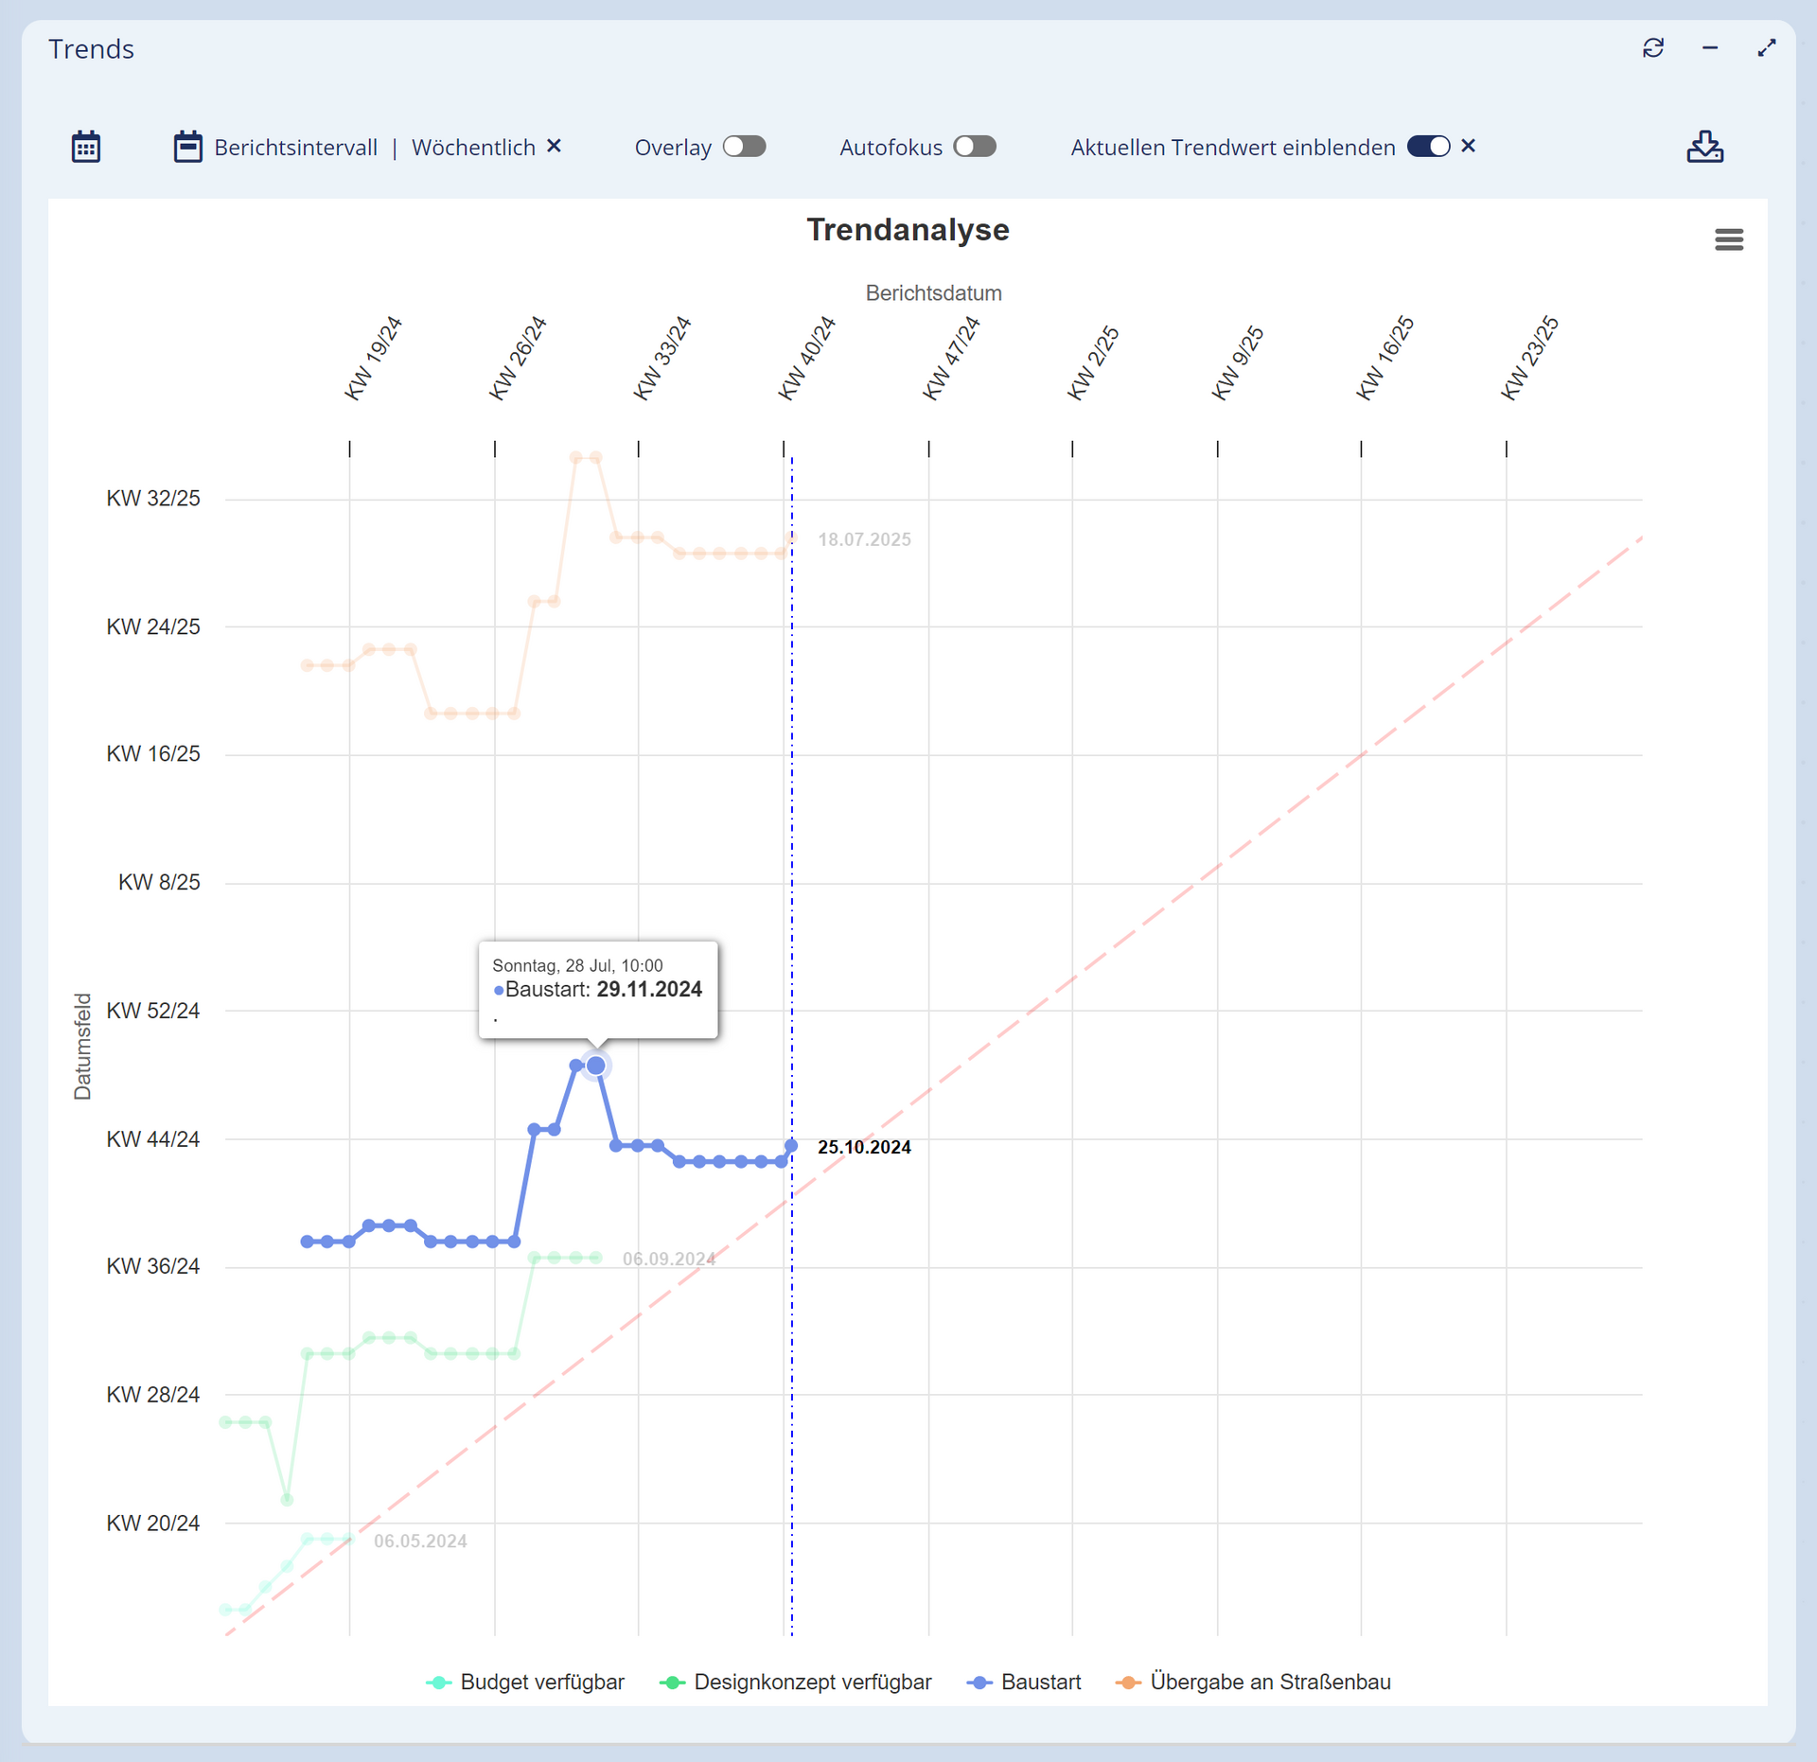1817x1762 pixels.
Task: Click the 25.10.2024 Baustart endpoint marker
Action: [x=791, y=1145]
